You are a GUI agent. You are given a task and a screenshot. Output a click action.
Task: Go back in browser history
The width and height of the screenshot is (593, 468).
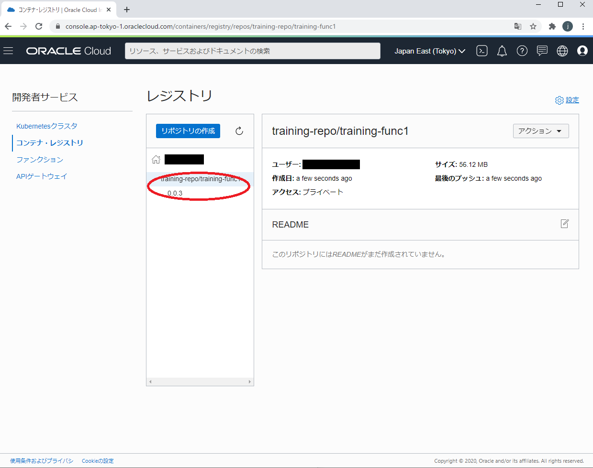8,26
